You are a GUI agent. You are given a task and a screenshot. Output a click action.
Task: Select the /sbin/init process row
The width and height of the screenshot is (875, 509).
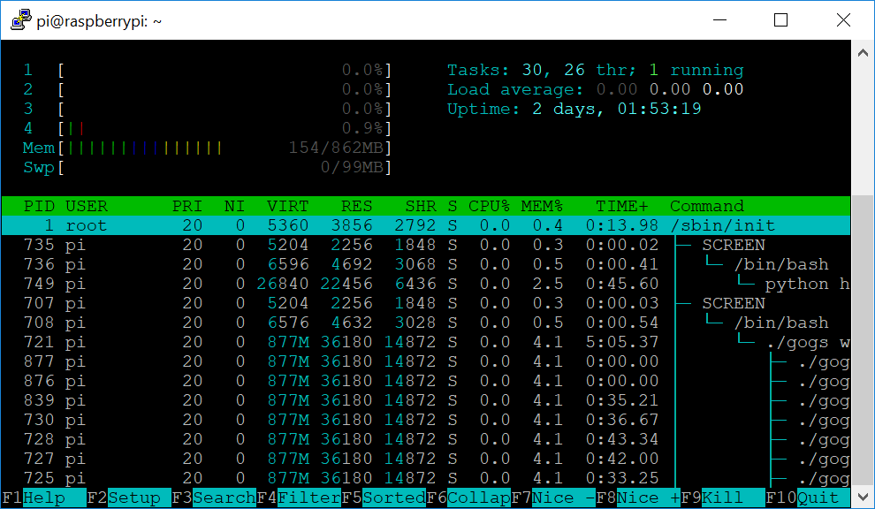pyautogui.click(x=424, y=225)
